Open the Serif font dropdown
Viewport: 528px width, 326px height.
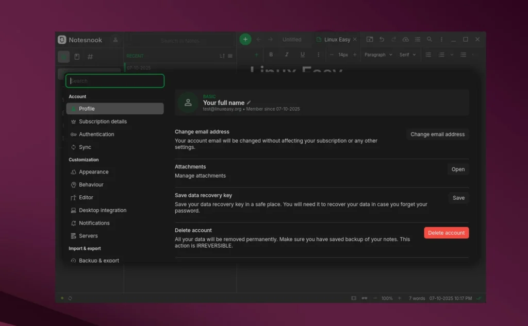pos(407,55)
